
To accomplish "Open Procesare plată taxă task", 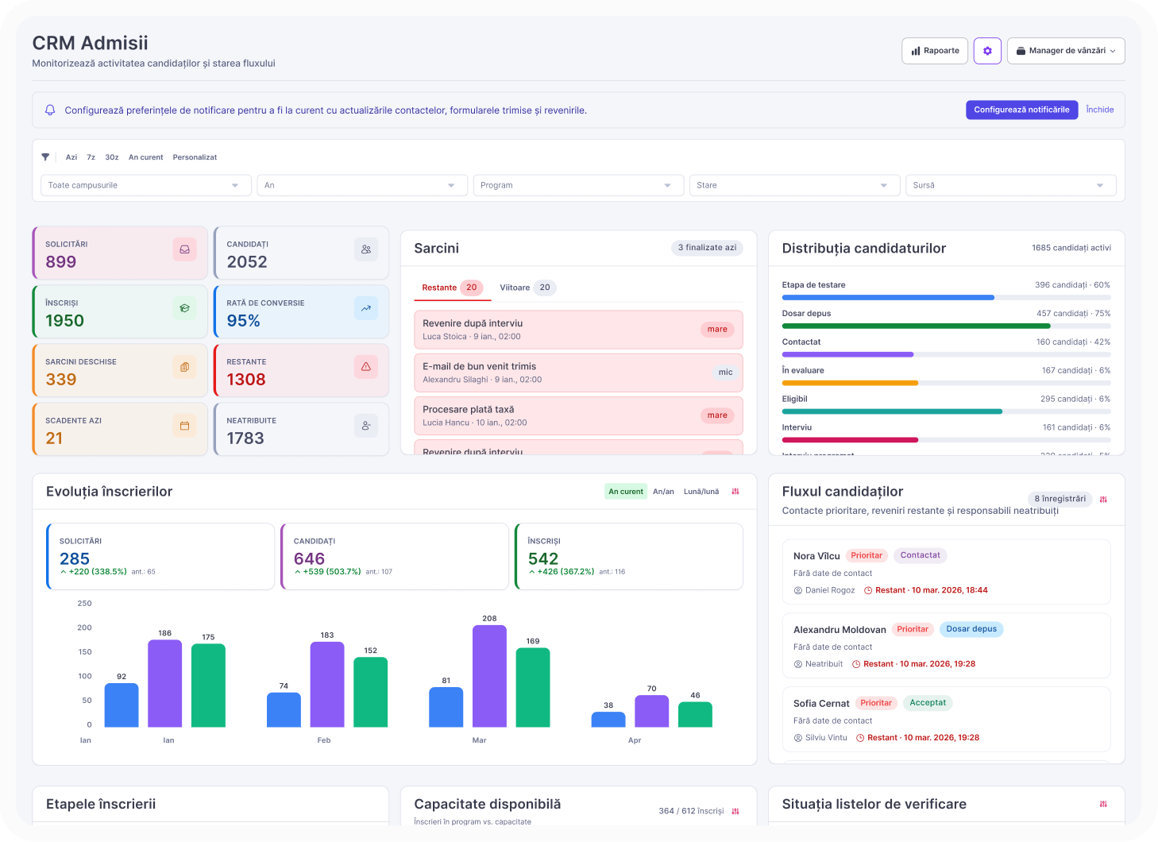I will pos(578,415).
